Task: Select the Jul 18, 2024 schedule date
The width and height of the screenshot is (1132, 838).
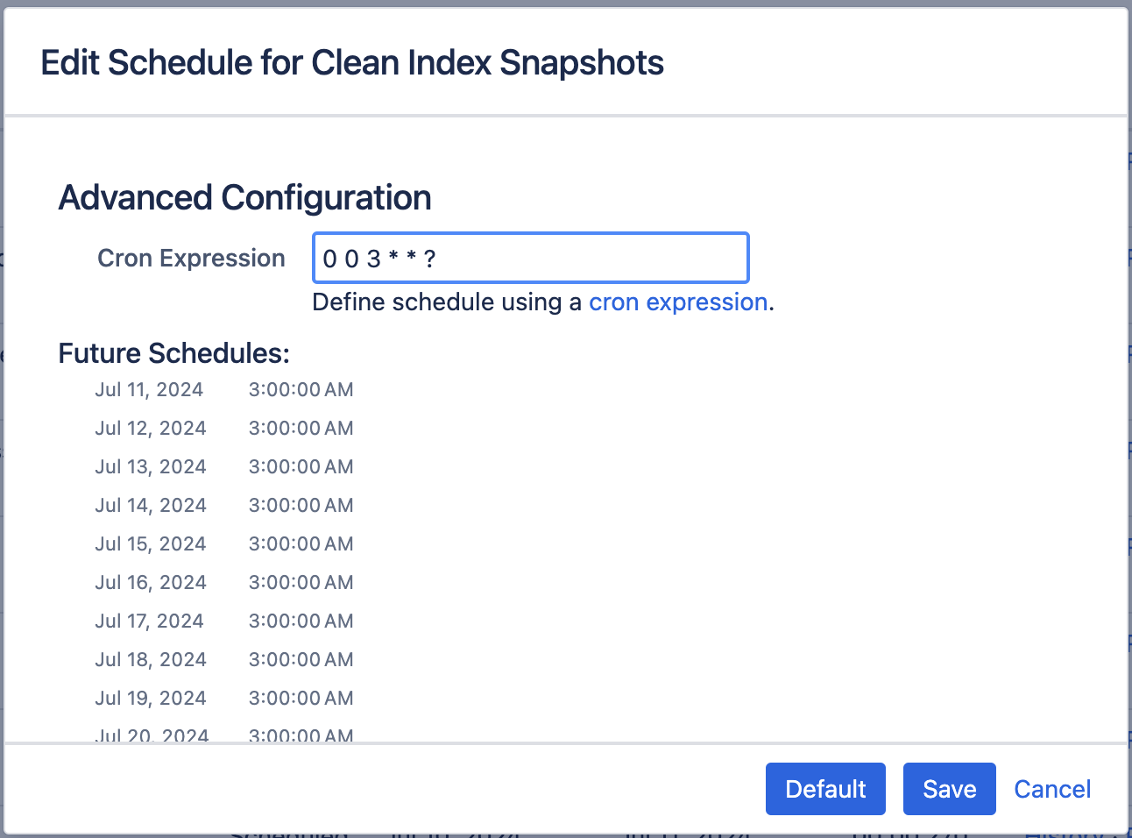Action: coord(151,660)
